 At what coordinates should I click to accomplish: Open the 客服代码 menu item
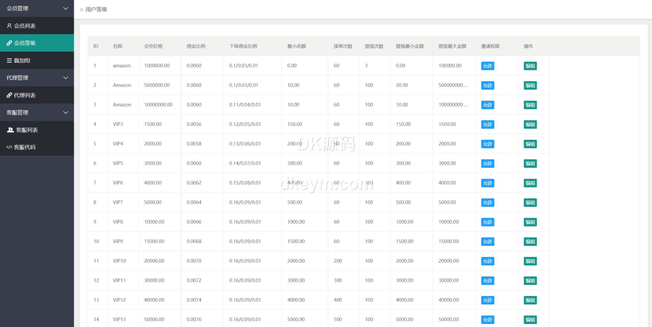point(24,147)
